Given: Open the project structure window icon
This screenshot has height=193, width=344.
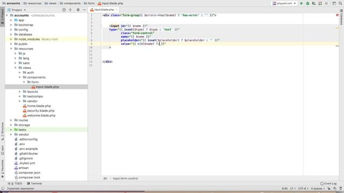Looking at the screenshot, I should 334,3.
